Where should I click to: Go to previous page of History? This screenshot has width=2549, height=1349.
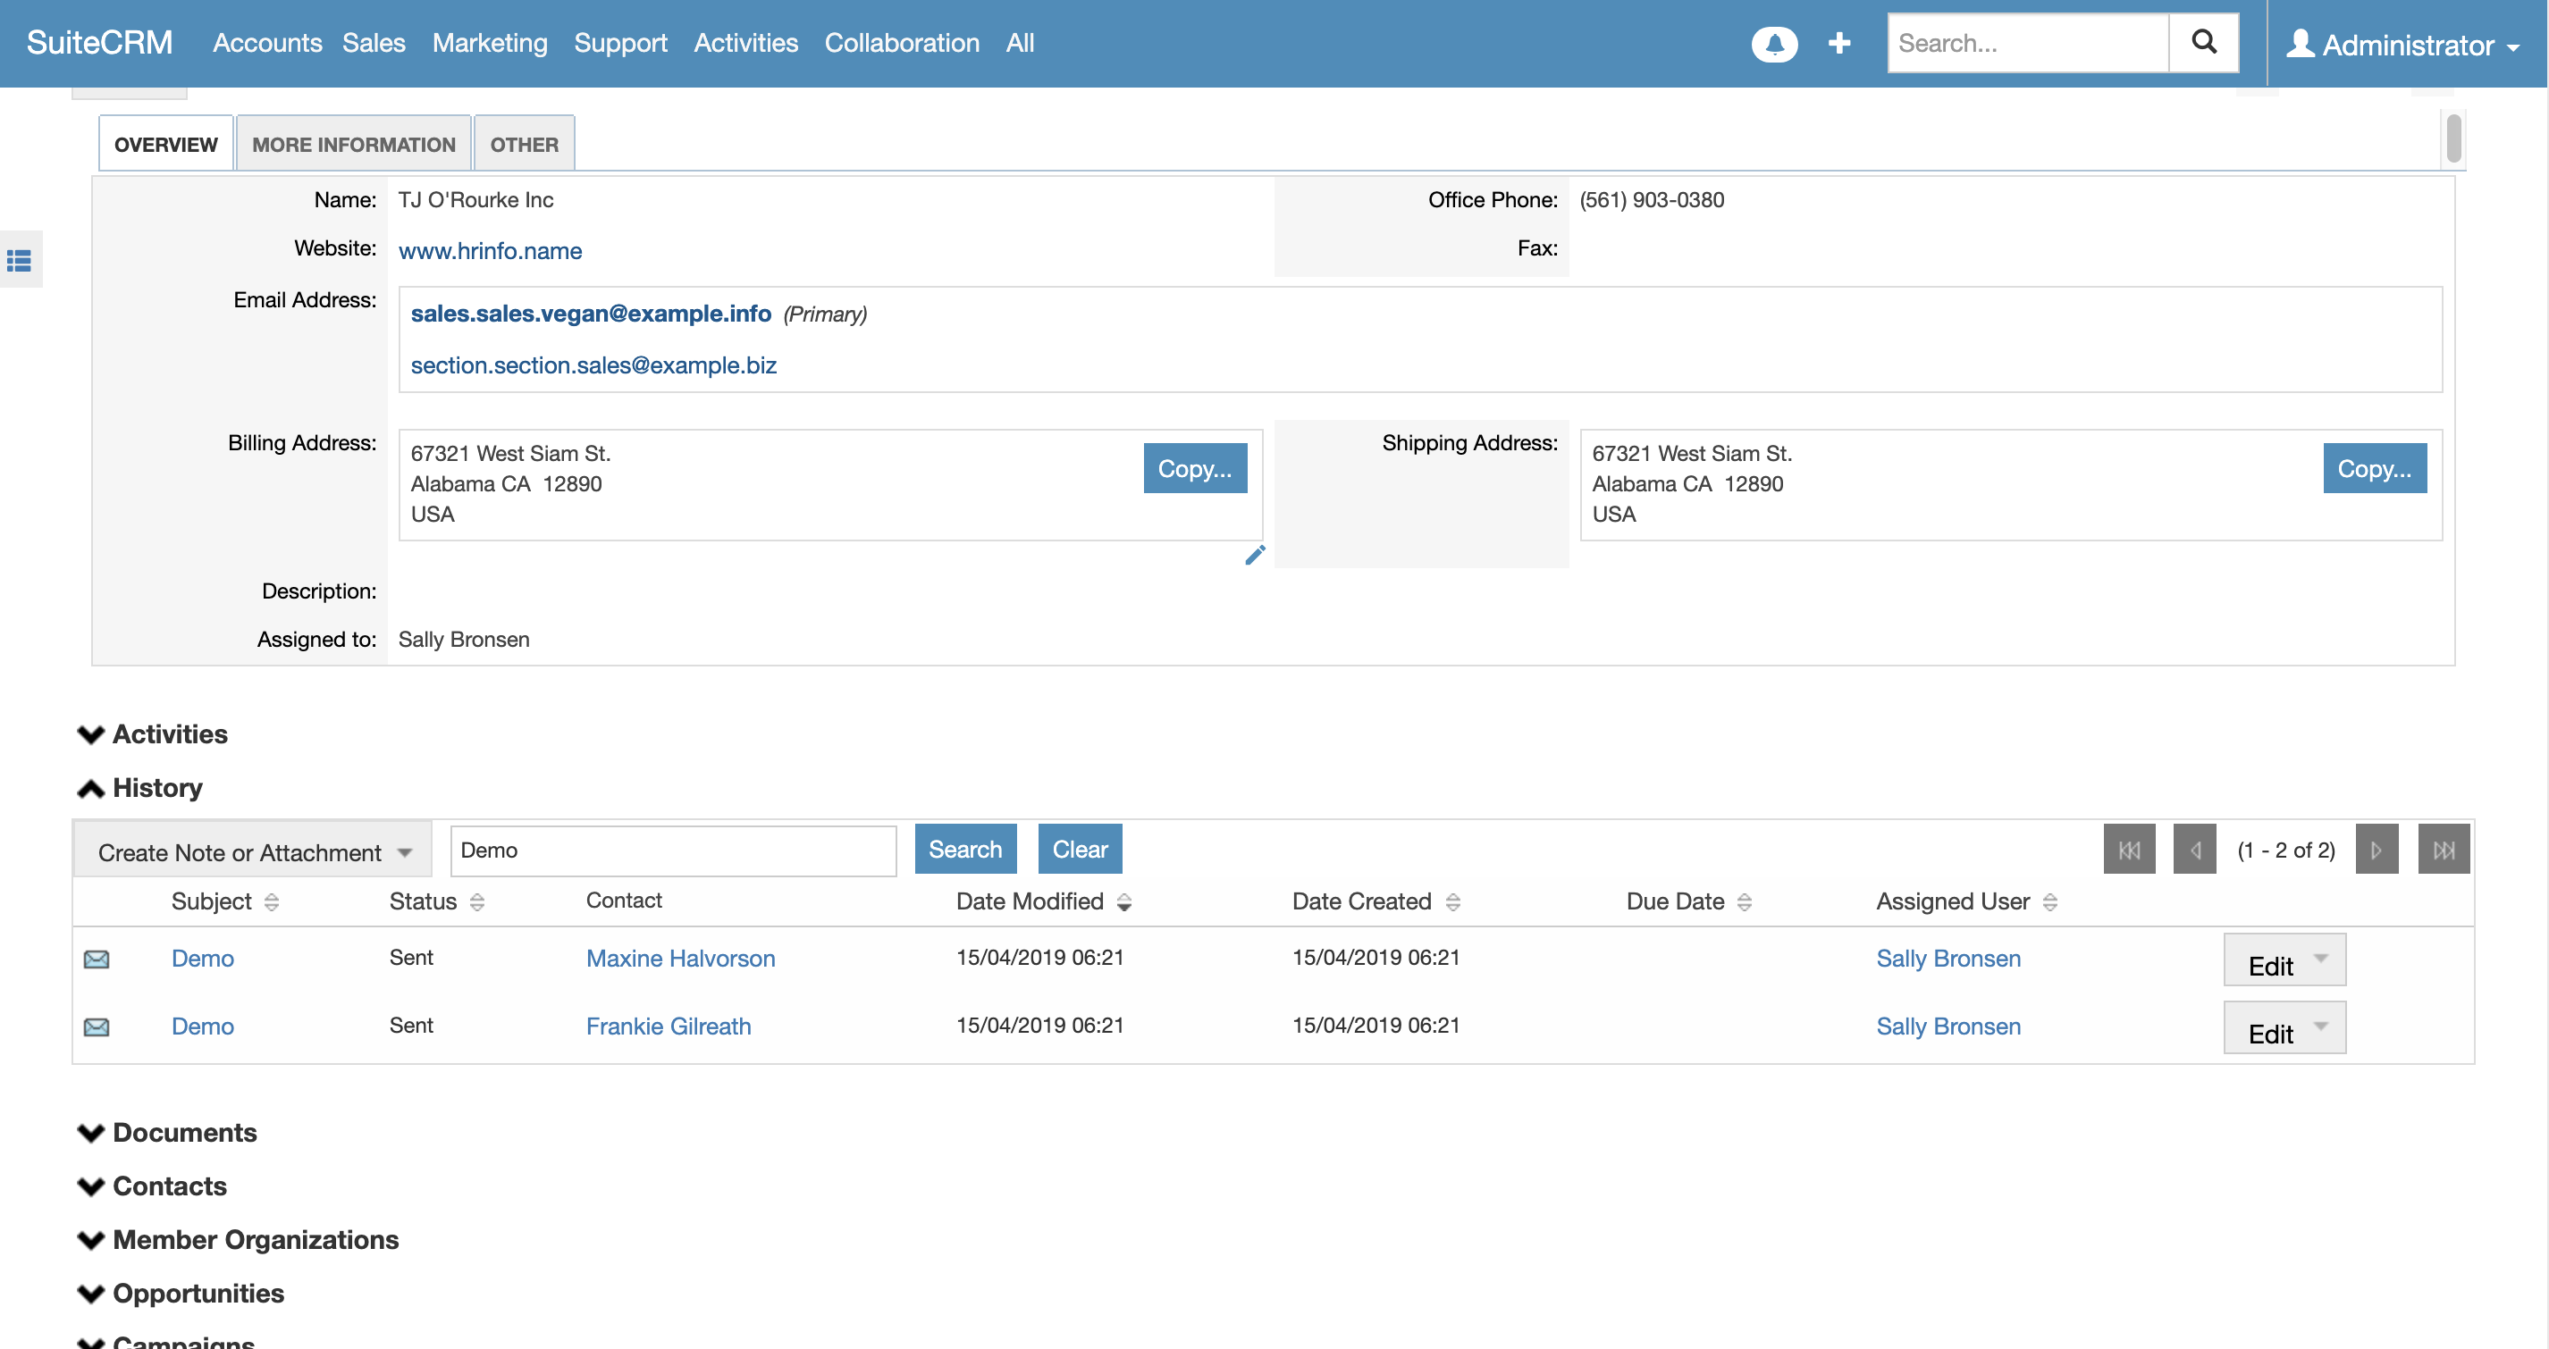(2195, 850)
